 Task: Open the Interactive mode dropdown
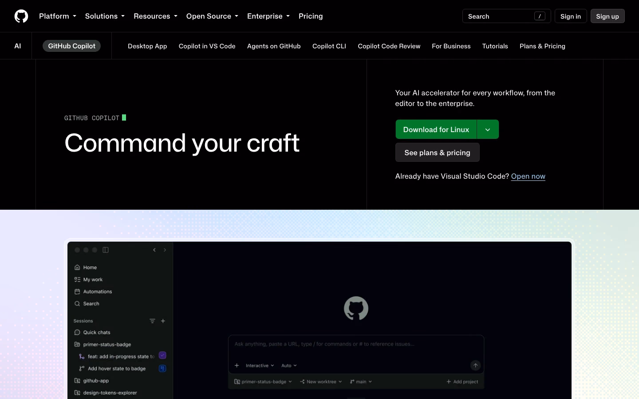pyautogui.click(x=260, y=366)
